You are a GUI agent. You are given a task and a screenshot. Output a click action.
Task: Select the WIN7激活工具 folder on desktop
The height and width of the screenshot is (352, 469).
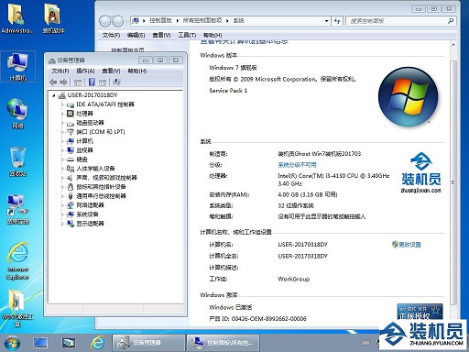click(17, 308)
